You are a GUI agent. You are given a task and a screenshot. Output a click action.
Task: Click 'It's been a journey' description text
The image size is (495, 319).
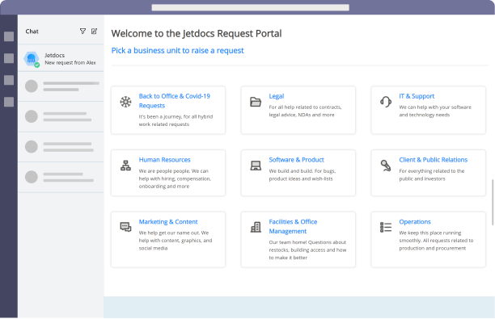(176, 120)
